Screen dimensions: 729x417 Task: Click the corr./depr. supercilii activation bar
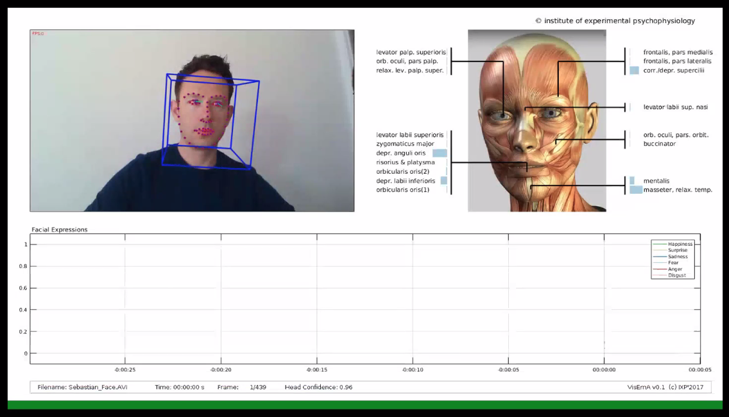click(634, 71)
